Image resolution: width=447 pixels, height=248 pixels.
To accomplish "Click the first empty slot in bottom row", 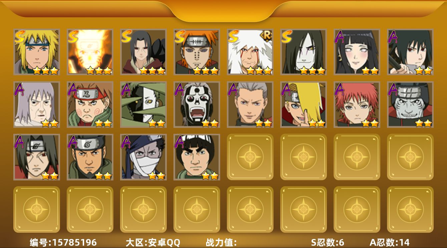I will coord(37,209).
